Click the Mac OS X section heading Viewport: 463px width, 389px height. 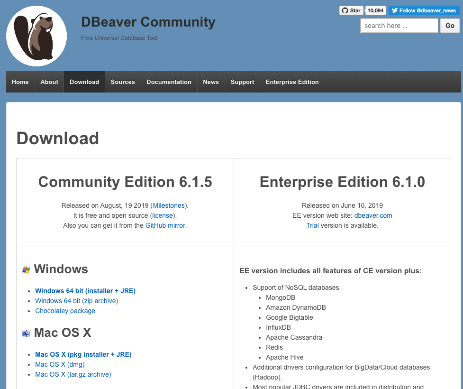63,333
